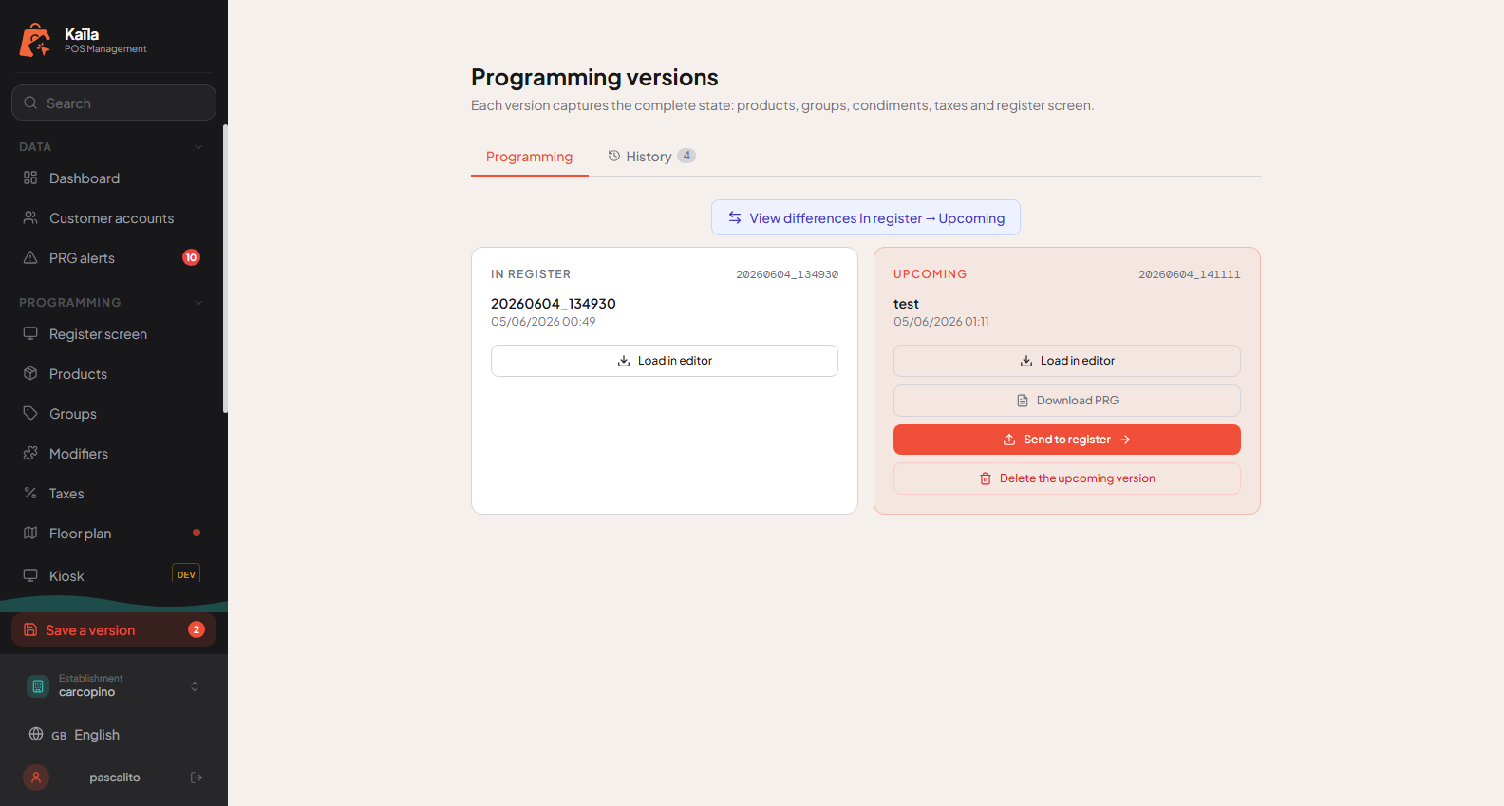Open Taxes page

tap(114, 494)
